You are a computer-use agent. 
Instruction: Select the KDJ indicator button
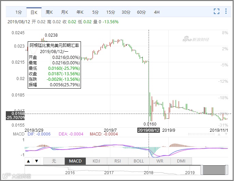pyautogui.click(x=96, y=161)
